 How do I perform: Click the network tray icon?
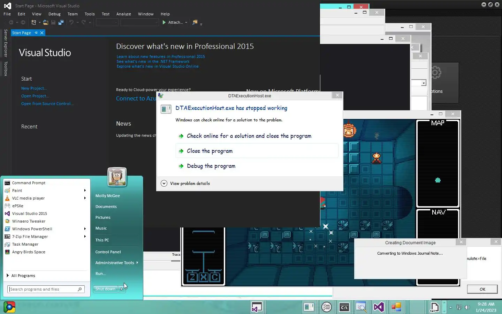pyautogui.click(x=459, y=307)
